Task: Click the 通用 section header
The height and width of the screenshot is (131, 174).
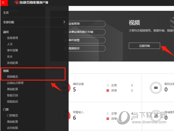Action: (6, 32)
